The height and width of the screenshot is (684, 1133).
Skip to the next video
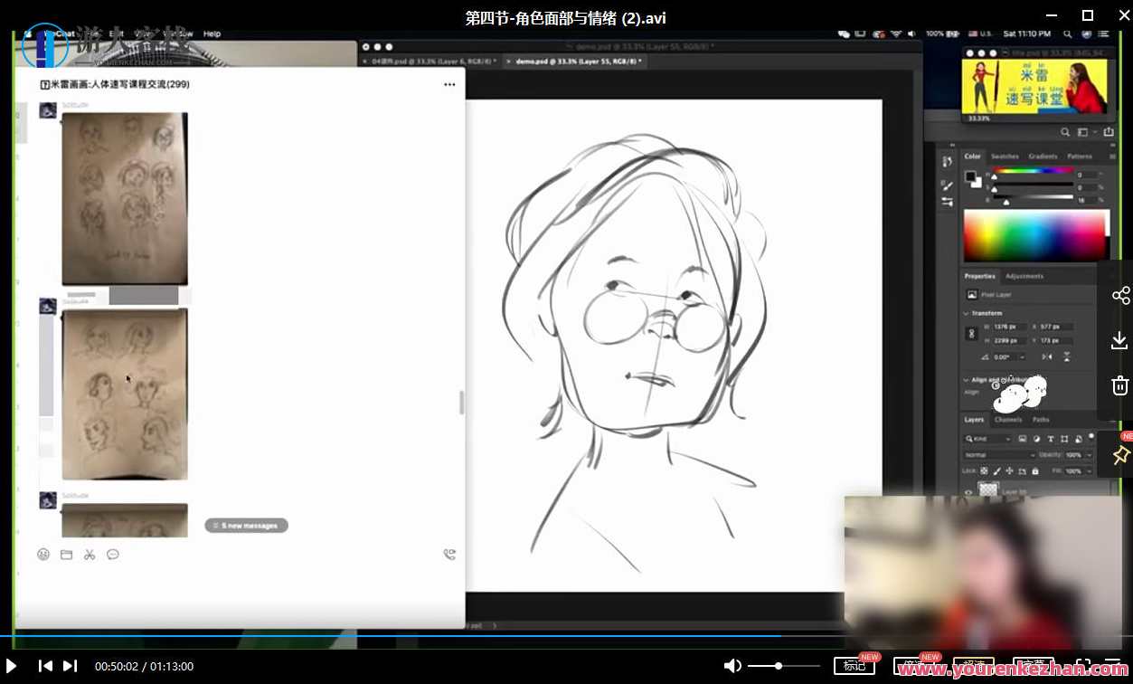click(x=70, y=666)
